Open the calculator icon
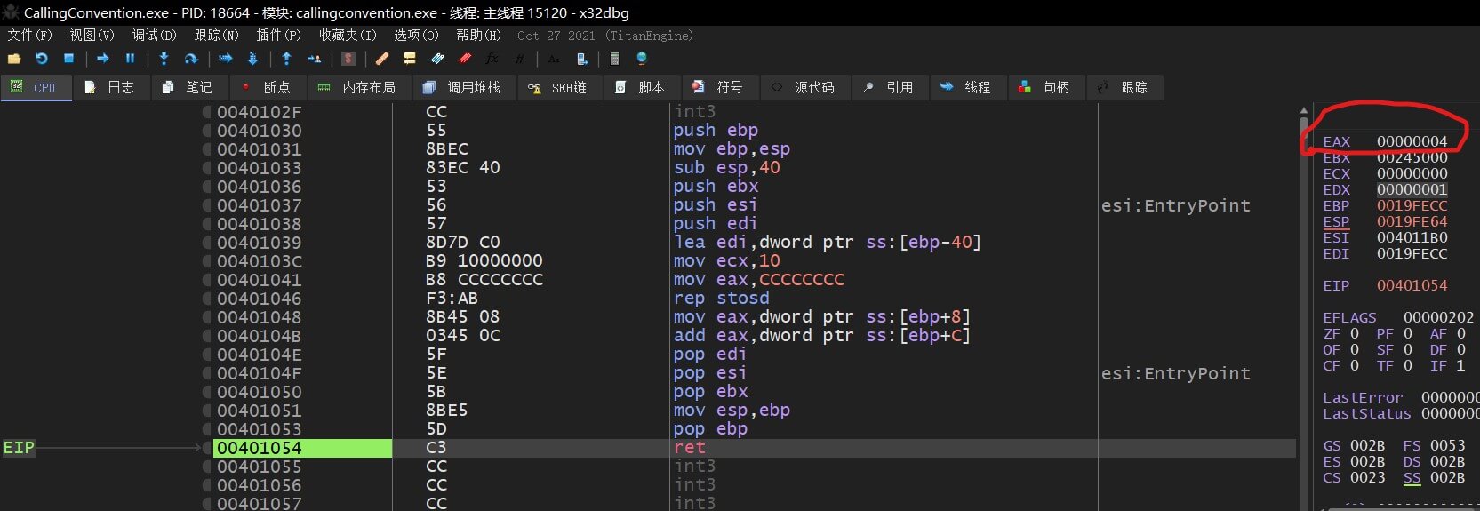The width and height of the screenshot is (1480, 511). [x=614, y=59]
